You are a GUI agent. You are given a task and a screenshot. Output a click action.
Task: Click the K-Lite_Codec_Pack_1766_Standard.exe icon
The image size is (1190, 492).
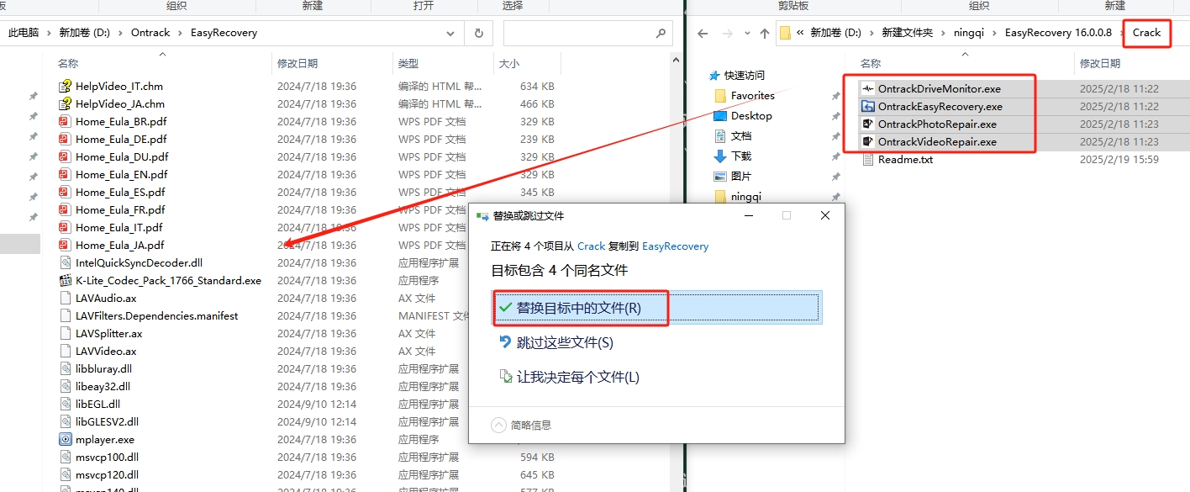point(65,280)
